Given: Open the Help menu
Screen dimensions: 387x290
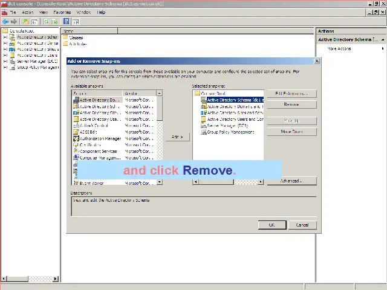Looking at the screenshot, I should 101,12.
